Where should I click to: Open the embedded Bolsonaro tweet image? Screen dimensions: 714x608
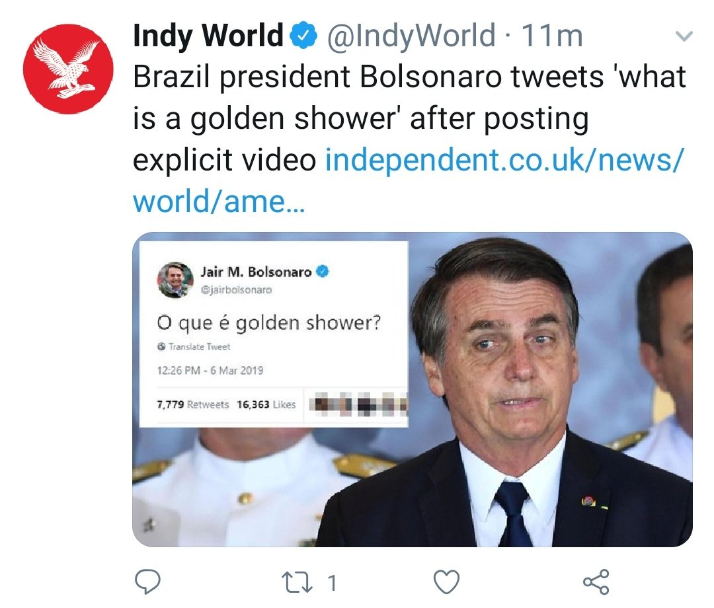click(x=413, y=389)
